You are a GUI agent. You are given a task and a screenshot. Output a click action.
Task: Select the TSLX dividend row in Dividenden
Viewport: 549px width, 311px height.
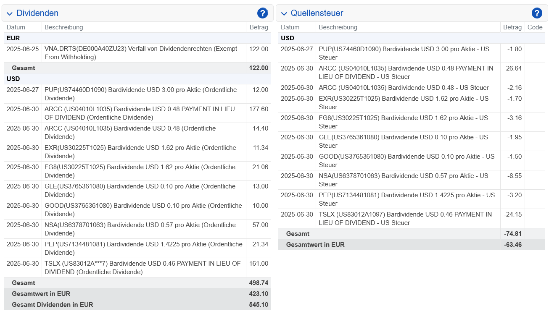tap(143, 268)
